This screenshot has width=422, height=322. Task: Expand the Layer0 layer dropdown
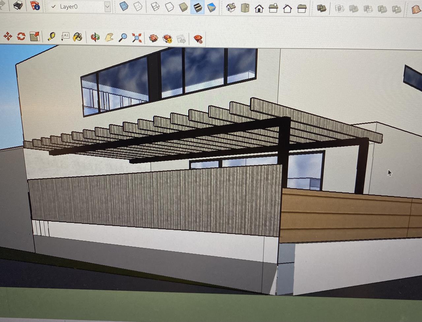tap(107, 7)
